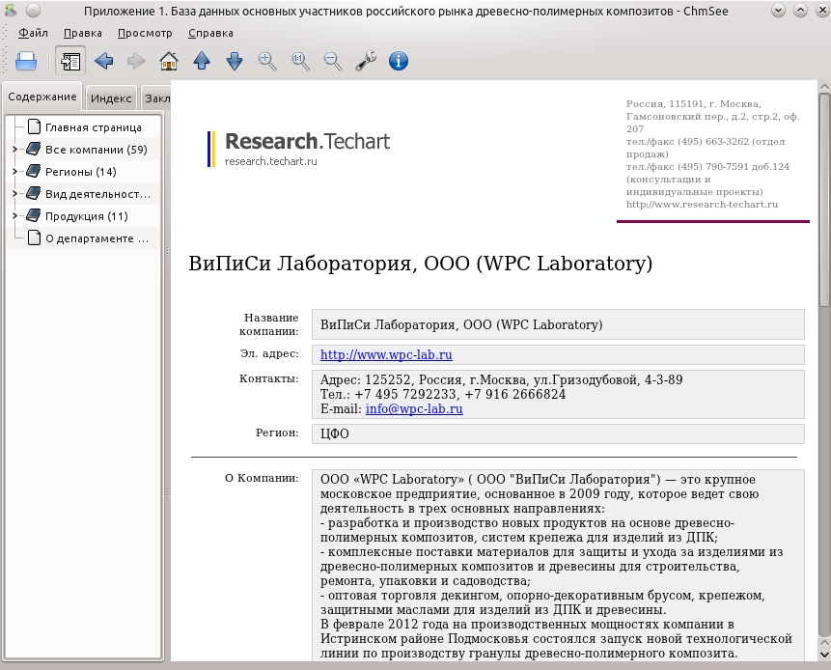The width and height of the screenshot is (831, 670).
Task: Switch to the Содержание tab
Action: click(42, 97)
